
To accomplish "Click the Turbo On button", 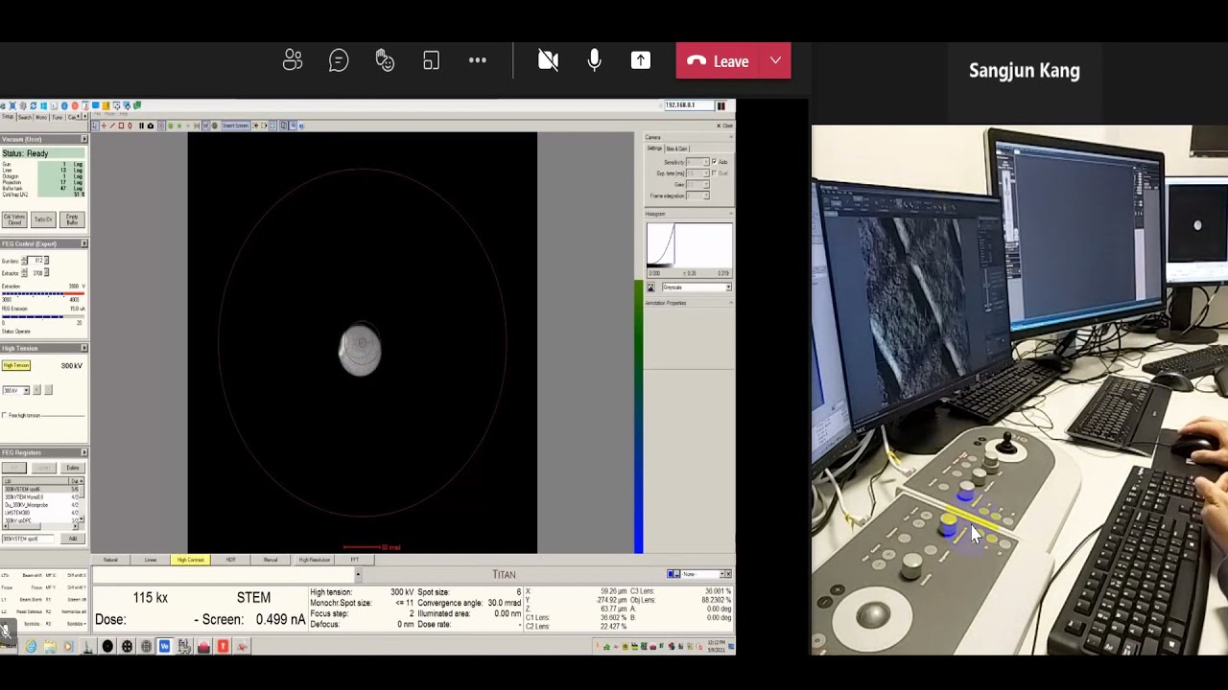I will [x=43, y=219].
